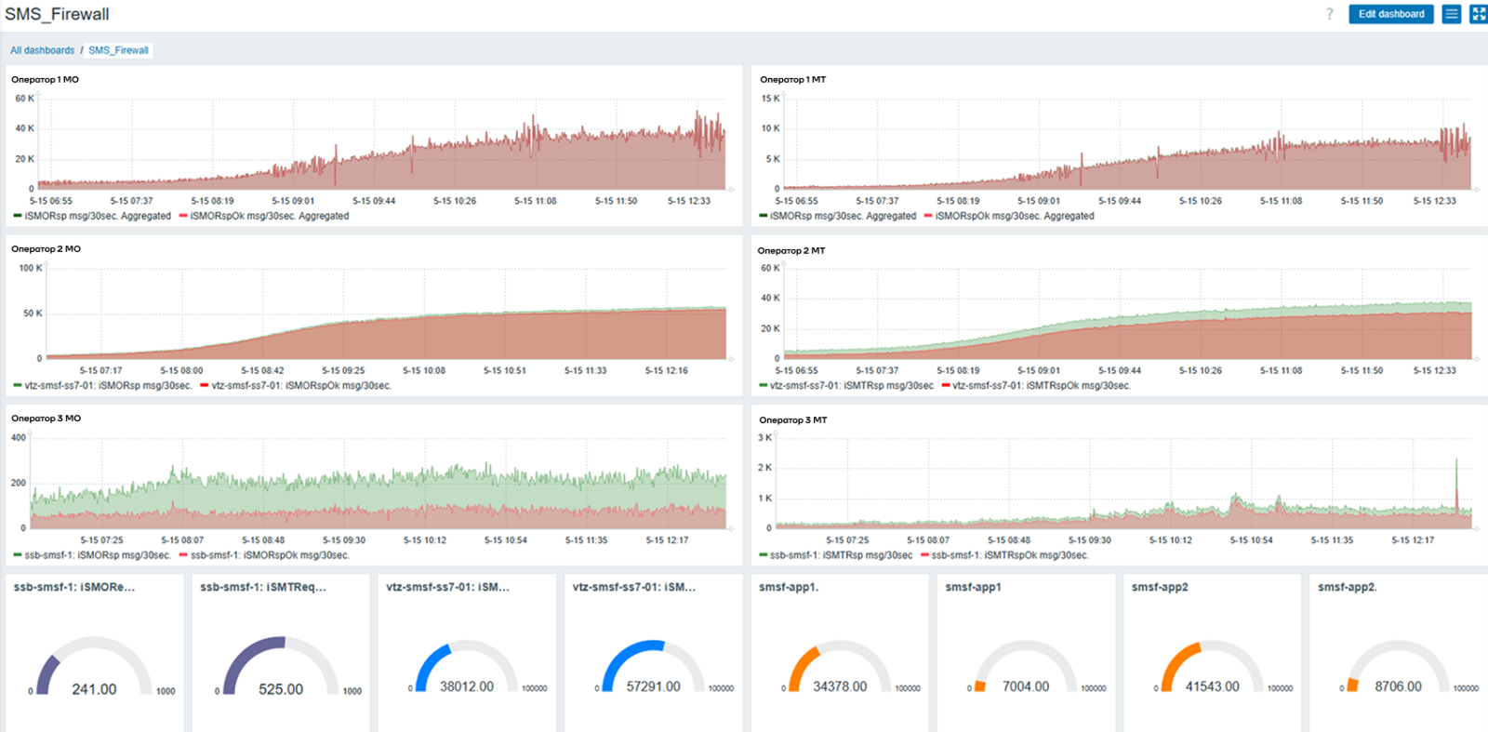Click the orange gauge showing 41543.00
This screenshot has width=1488, height=732.
1212,668
